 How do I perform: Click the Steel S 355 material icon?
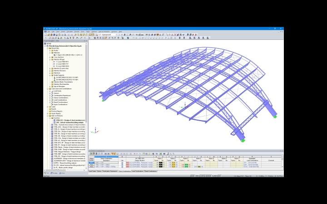(x=54, y=55)
